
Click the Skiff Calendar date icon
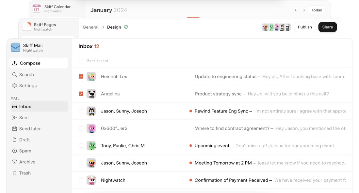pyautogui.click(x=37, y=8)
